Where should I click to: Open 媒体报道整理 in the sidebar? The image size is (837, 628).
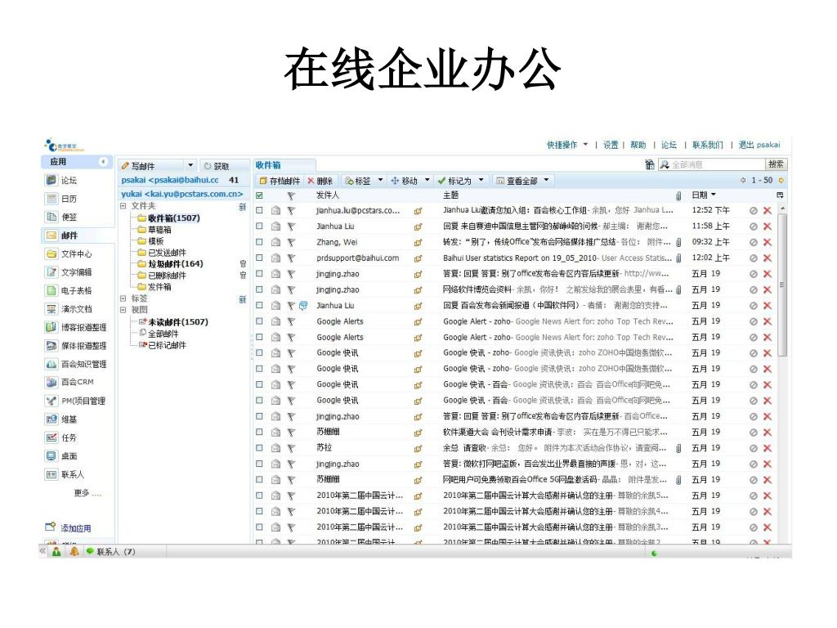(x=76, y=346)
